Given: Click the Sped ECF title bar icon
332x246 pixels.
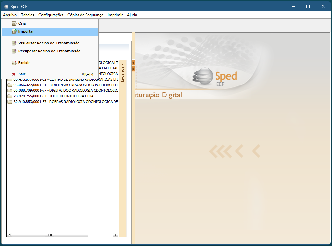Looking at the screenshot, I should point(6,6).
